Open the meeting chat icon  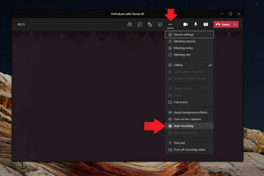click(139, 24)
